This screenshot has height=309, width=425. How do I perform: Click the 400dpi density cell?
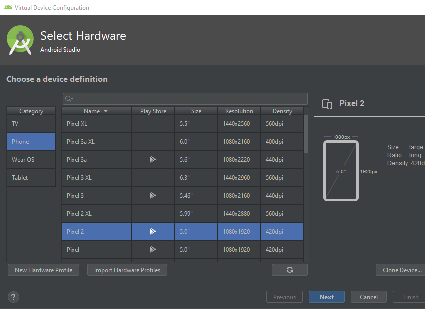pos(282,142)
